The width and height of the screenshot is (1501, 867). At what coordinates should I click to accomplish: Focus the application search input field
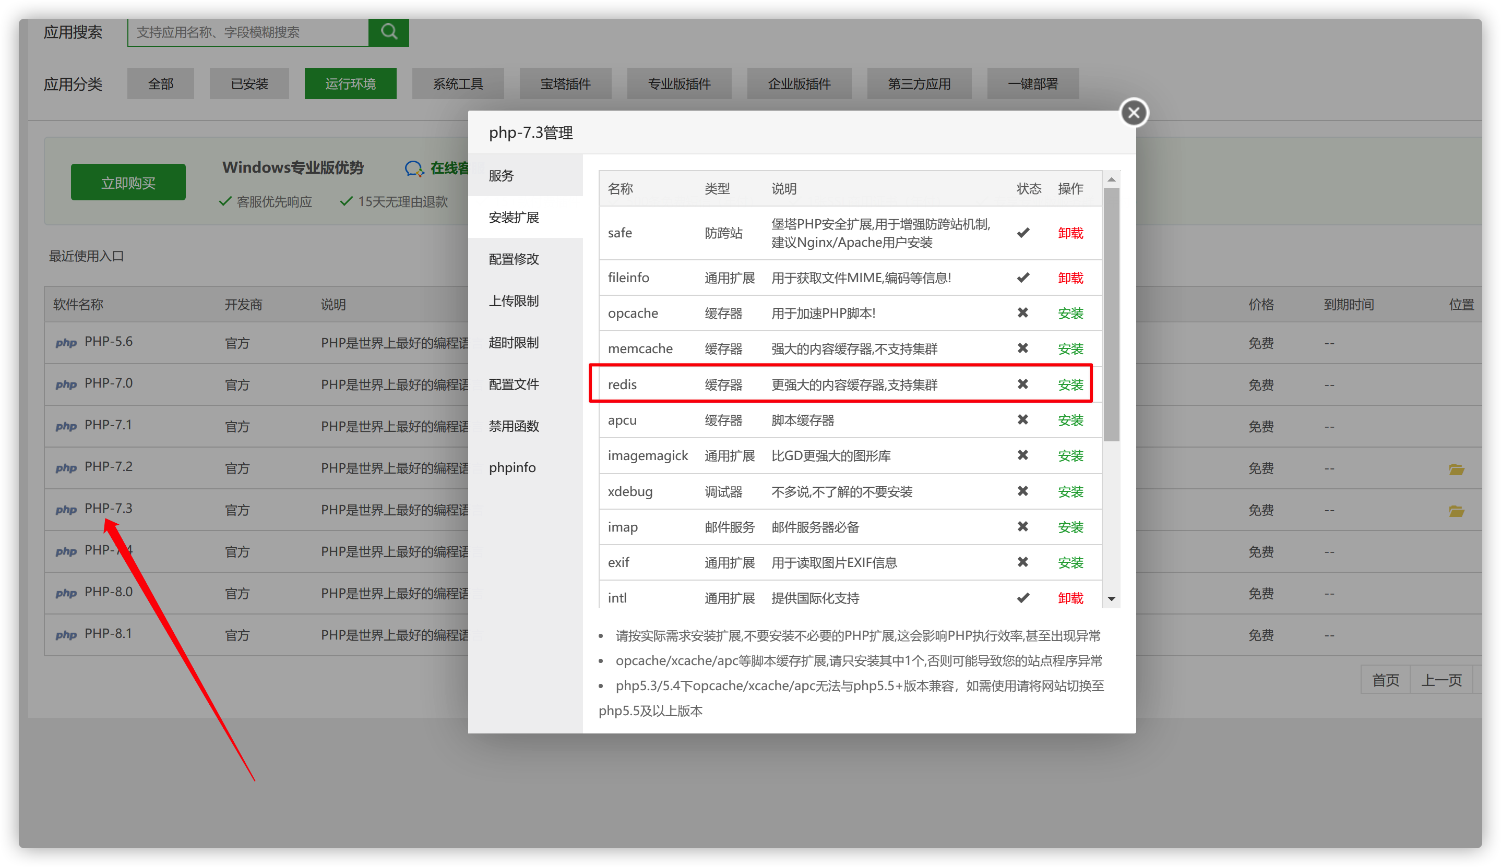click(x=248, y=32)
